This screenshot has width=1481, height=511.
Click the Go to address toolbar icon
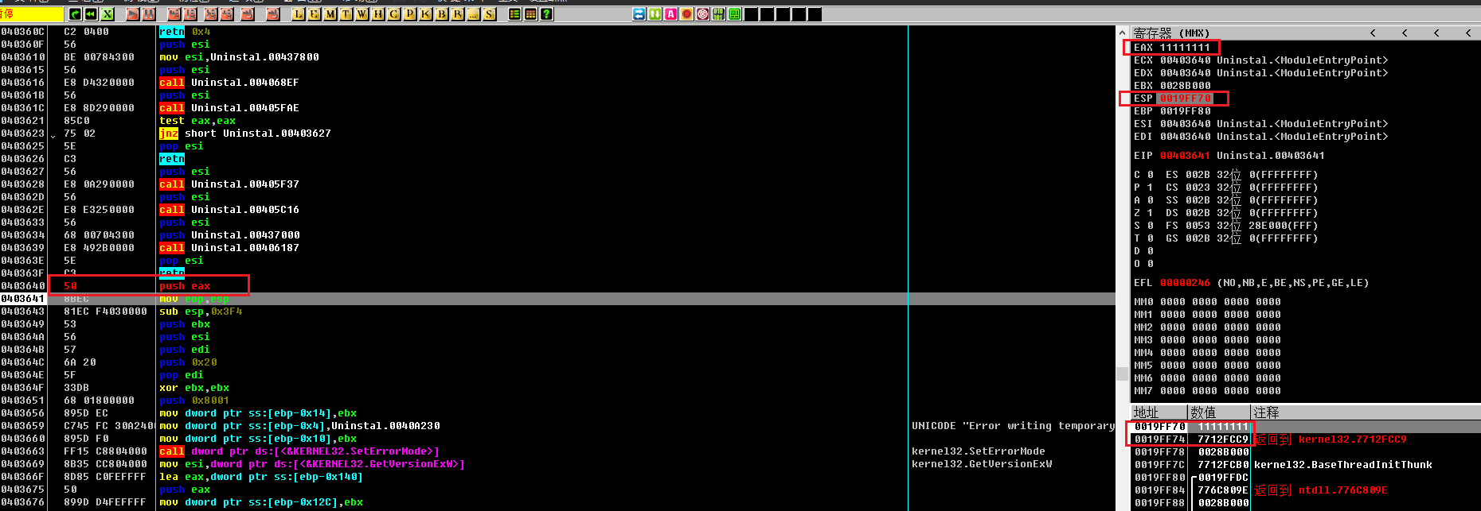[273, 14]
